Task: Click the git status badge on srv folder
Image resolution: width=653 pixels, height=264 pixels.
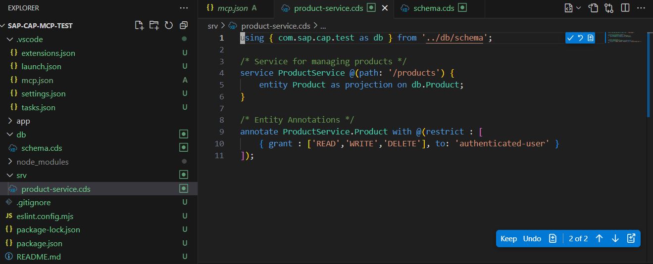Action: pos(184,175)
